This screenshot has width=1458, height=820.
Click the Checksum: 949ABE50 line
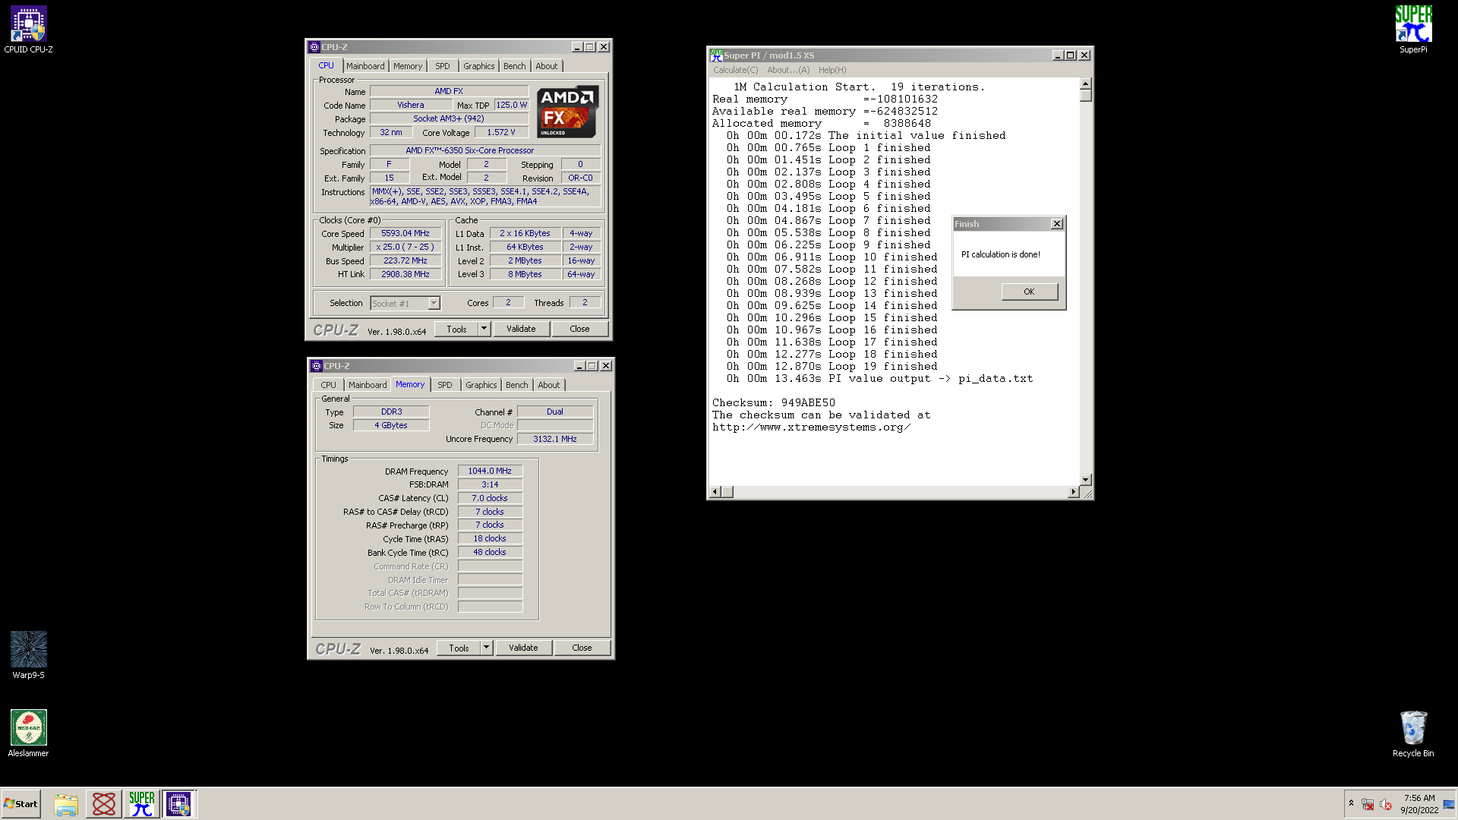coord(773,403)
